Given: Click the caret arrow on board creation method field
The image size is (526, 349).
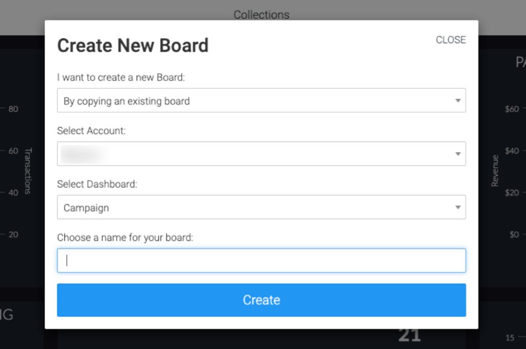Looking at the screenshot, I should pos(458,100).
